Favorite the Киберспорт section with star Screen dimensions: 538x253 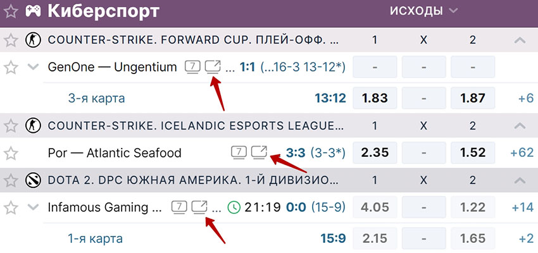(x=11, y=11)
